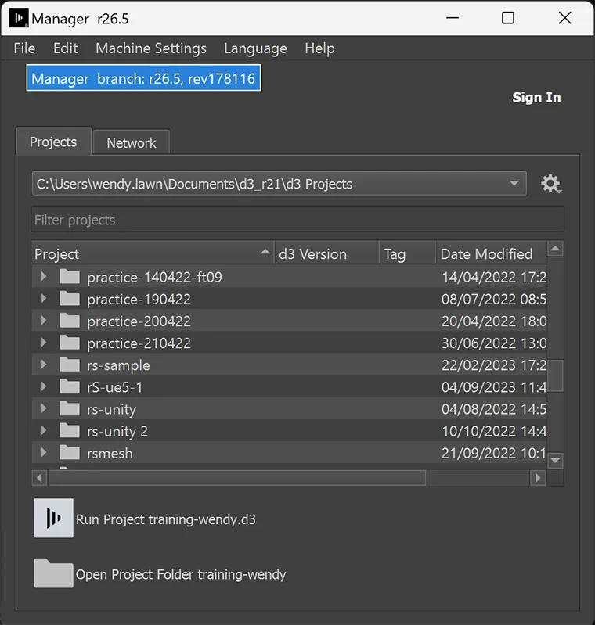Click the vertical scrollbar down arrow
This screenshot has width=595, height=625.
click(x=556, y=461)
